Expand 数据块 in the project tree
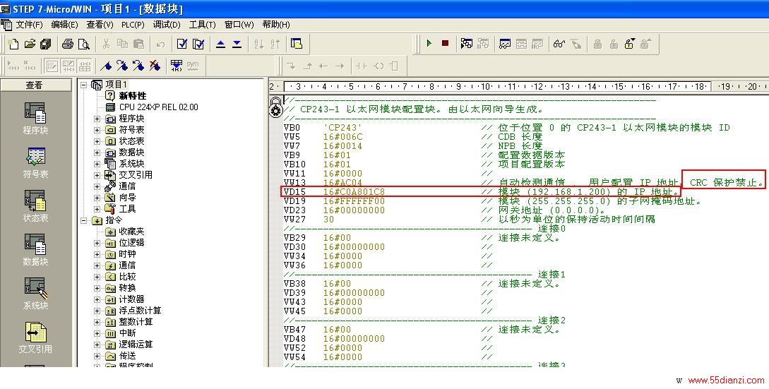 point(97,152)
